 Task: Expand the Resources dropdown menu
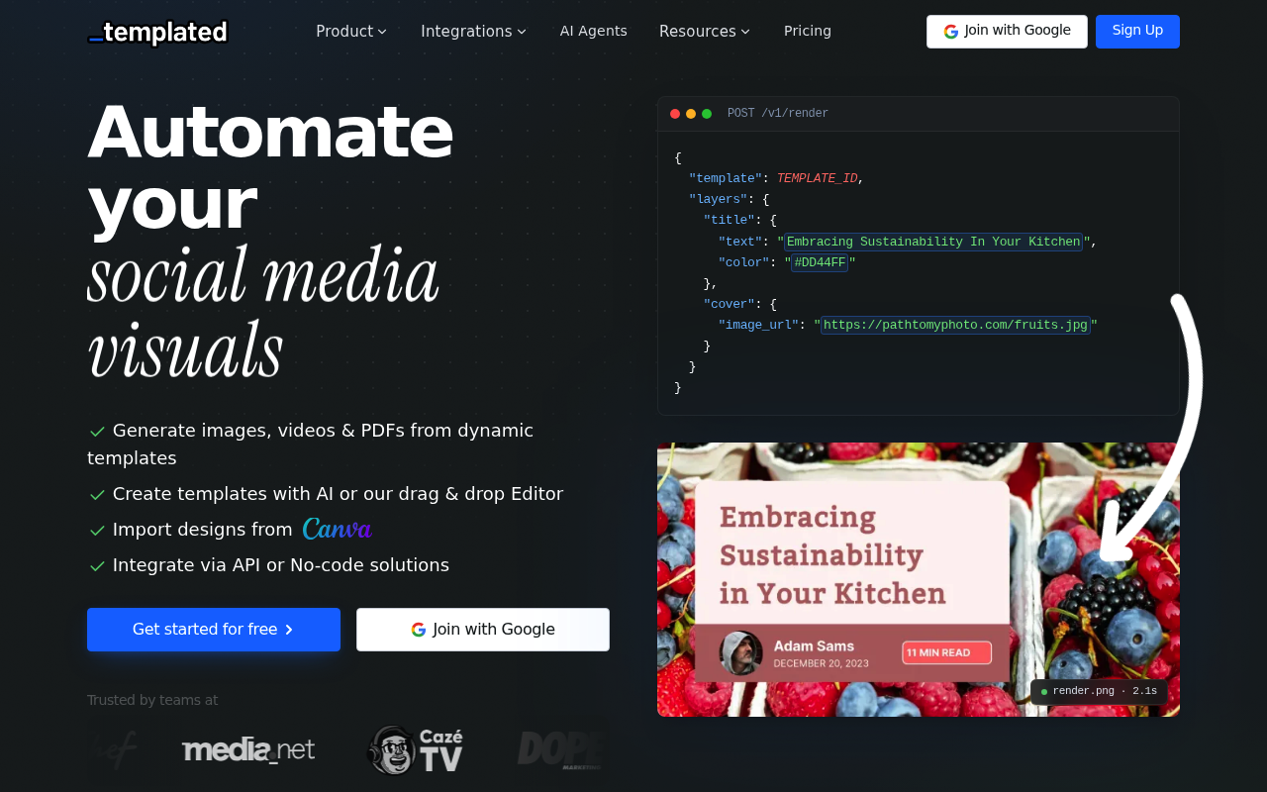coord(705,31)
